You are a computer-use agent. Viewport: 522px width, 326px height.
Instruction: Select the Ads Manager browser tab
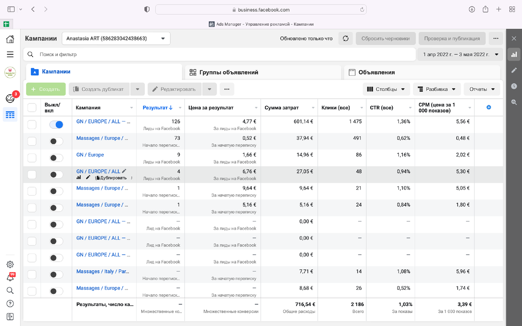[x=261, y=24]
